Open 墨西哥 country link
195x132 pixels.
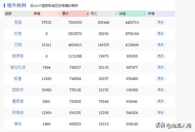[x=18, y=102]
